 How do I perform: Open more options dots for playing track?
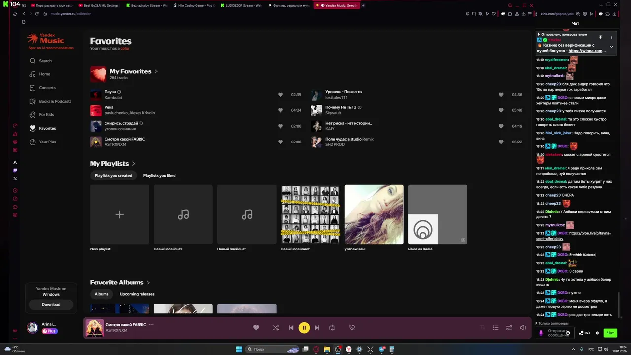151,325
